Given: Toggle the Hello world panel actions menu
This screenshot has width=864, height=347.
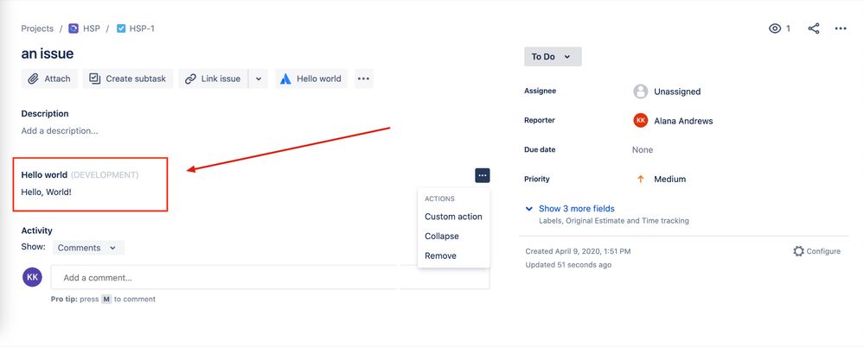Looking at the screenshot, I should point(482,175).
